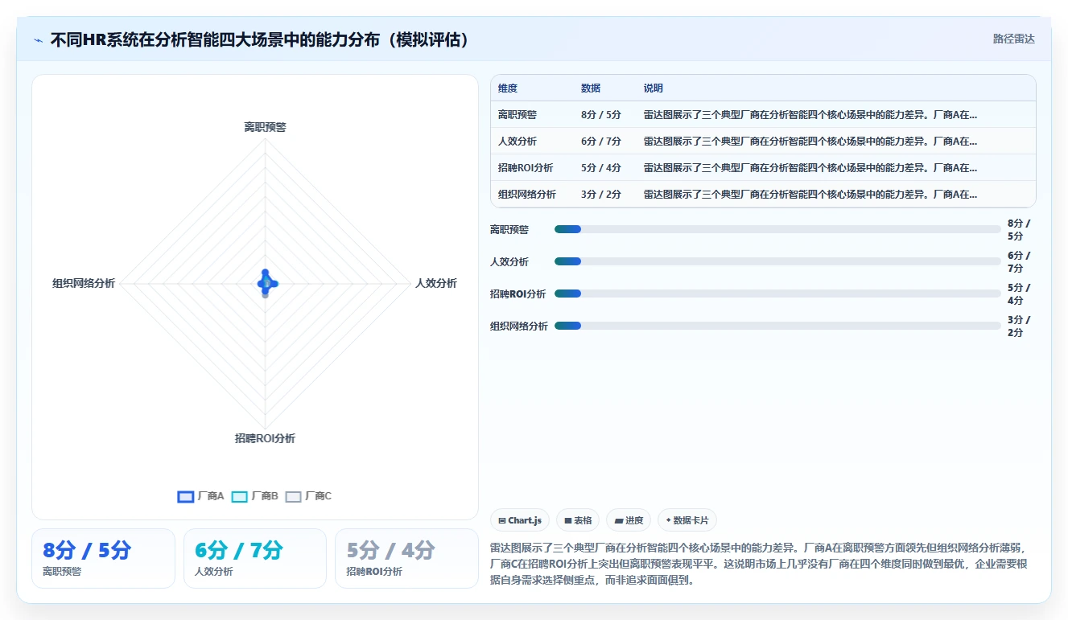
Task: Select the Chart.js tag
Action: click(x=520, y=520)
